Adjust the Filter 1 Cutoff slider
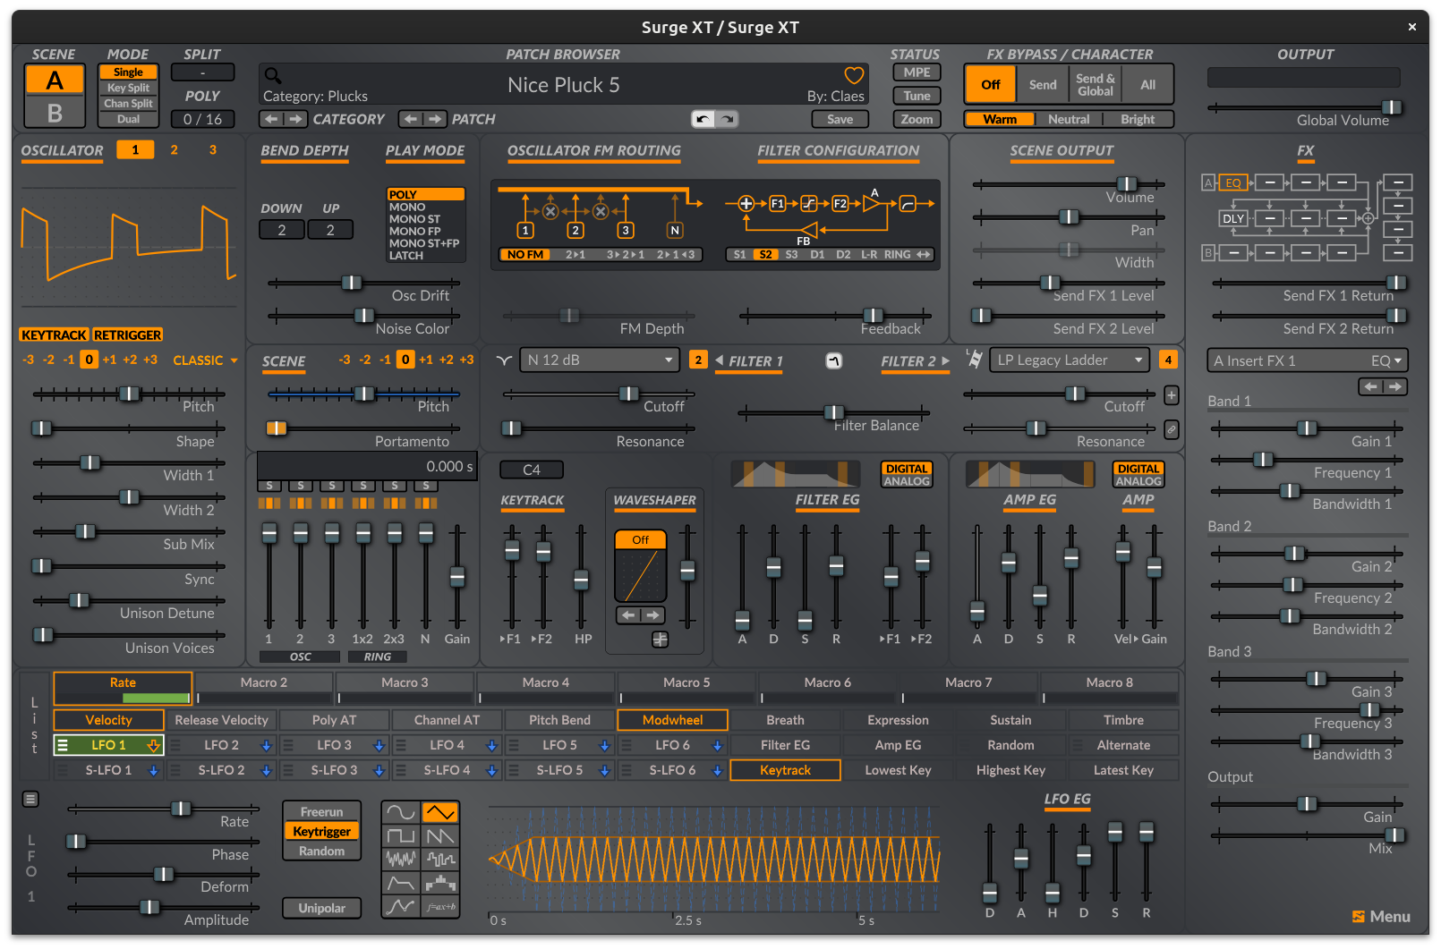This screenshot has width=1441, height=949. (x=599, y=394)
